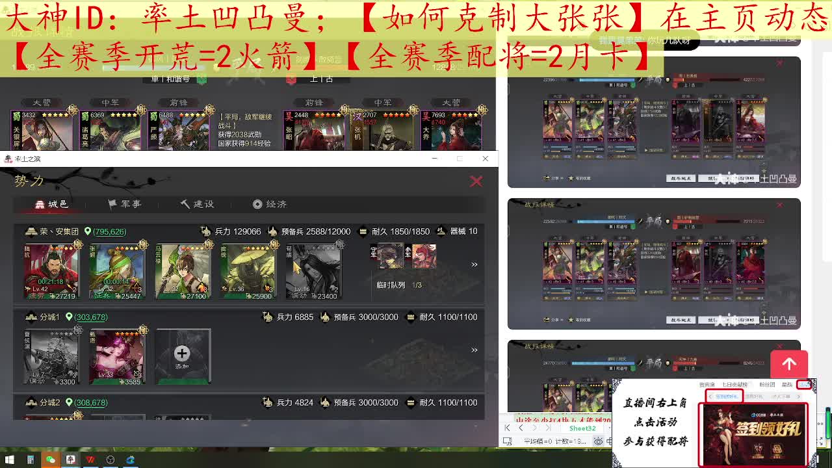Expand 分城1 row with double chevron
Viewport: 832px width, 468px height.
point(474,350)
